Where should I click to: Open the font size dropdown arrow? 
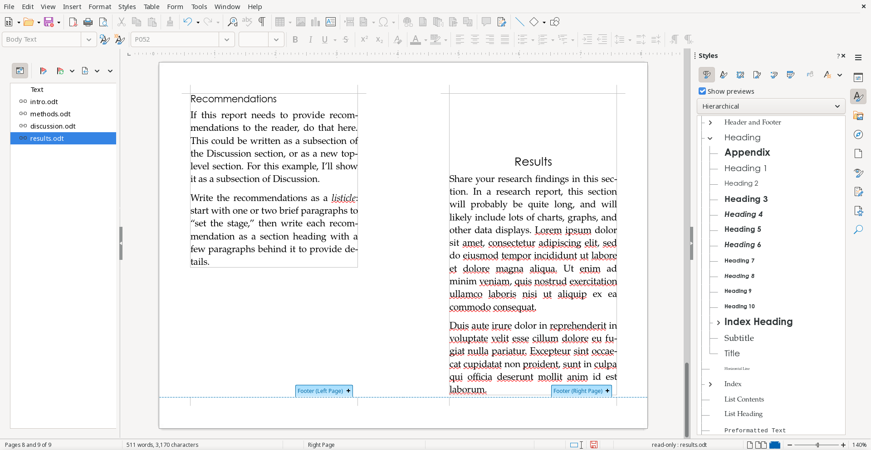[x=276, y=39]
